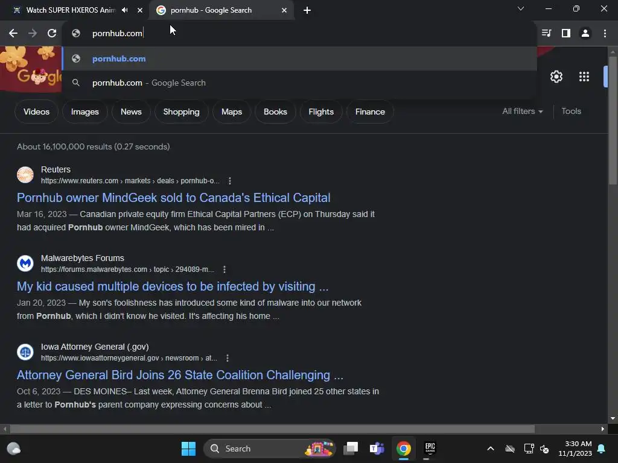This screenshot has width=618, height=463.
Task: Open Task View on taskbar
Action: (351, 449)
